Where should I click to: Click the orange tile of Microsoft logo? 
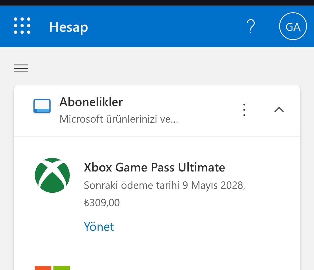point(43,268)
